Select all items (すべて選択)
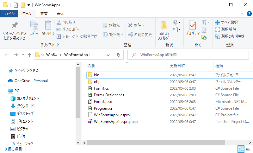The height and width of the screenshot is (153, 253). tap(226, 22)
